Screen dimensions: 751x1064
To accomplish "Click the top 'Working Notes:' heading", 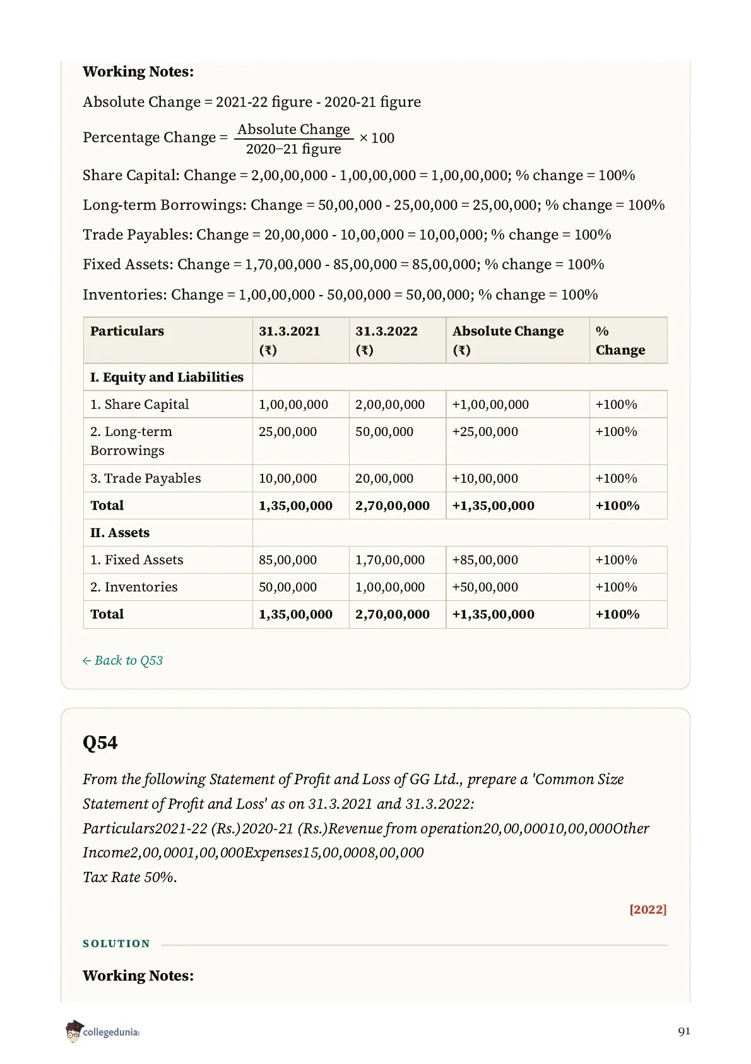I will click(x=138, y=71).
